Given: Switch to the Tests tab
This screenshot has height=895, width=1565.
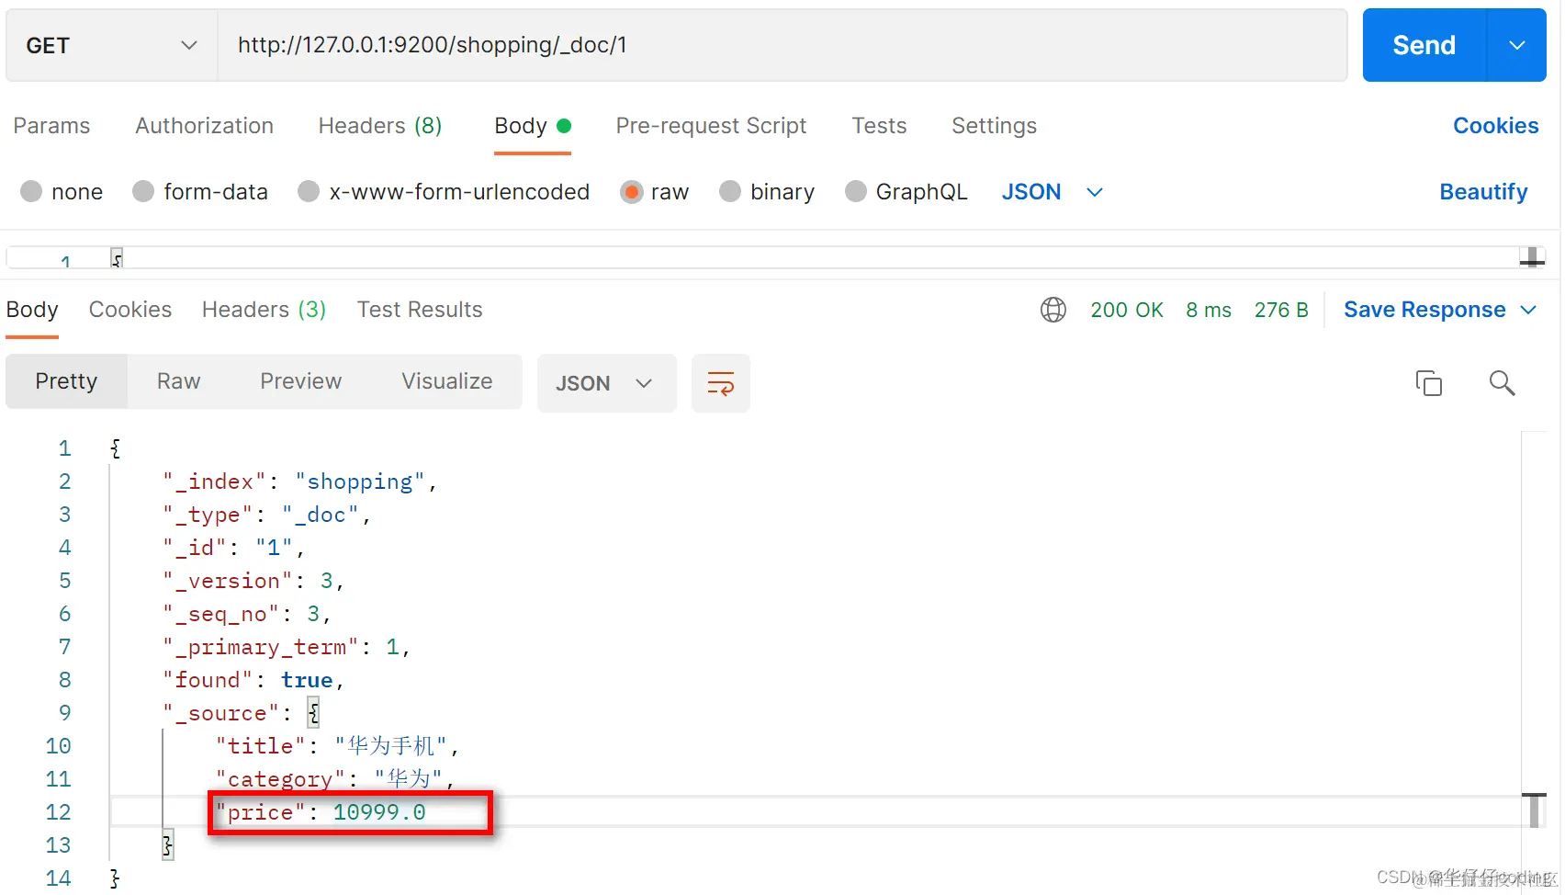Looking at the screenshot, I should click(x=879, y=126).
